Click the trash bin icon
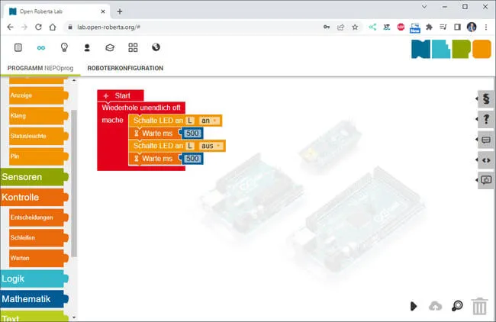 [479, 306]
